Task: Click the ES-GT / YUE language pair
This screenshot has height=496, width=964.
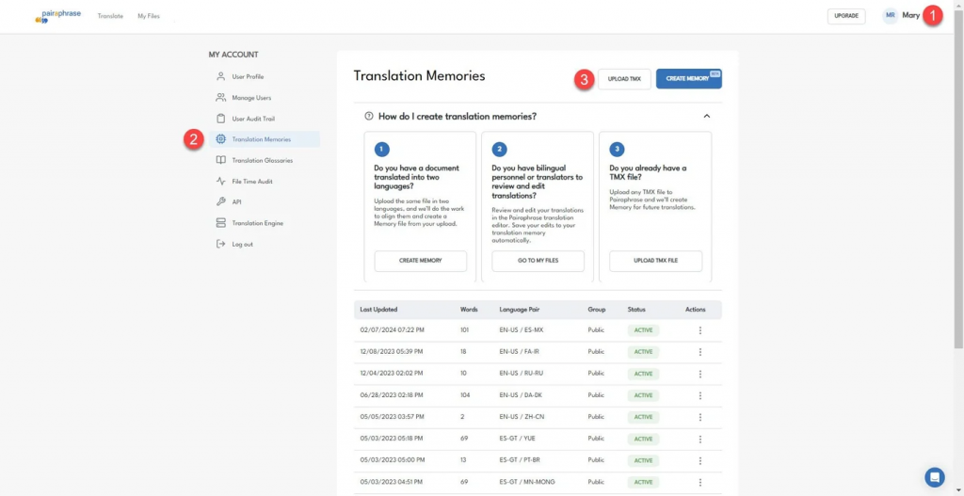Action: click(x=517, y=439)
